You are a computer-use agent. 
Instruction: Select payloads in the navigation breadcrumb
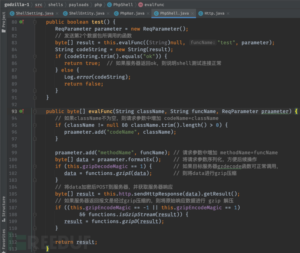(78, 4)
